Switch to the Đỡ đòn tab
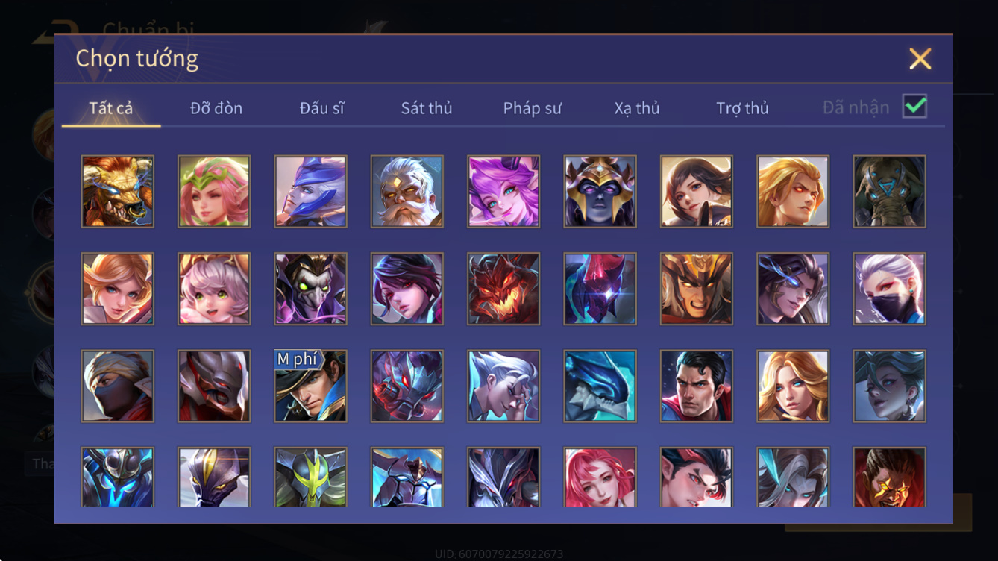Screen dimensions: 998x561 (216, 108)
